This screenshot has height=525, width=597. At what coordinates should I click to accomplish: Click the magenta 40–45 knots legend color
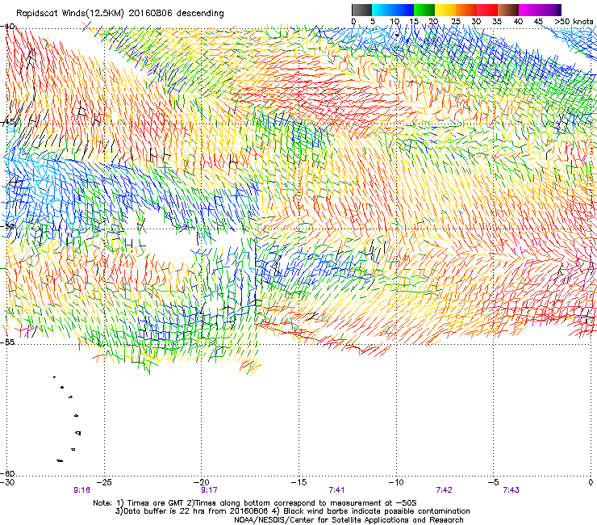[x=529, y=10]
